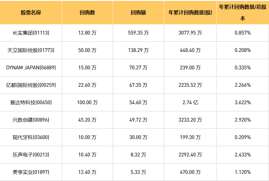Viewport: 269px width, 181px height.
Task: Select the 3233.20 万 cumulative cell
Action: point(190,120)
